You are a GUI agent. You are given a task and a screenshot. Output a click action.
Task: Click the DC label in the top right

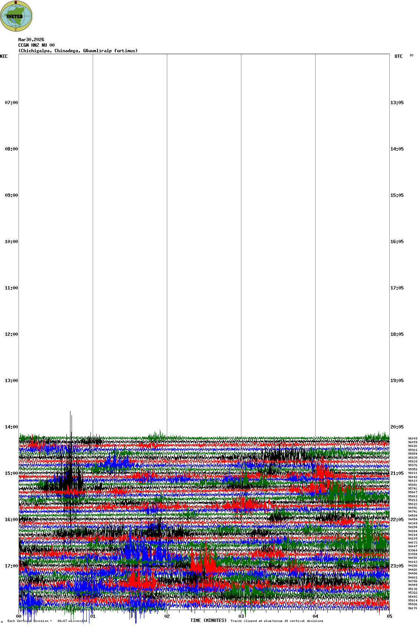tap(412, 55)
